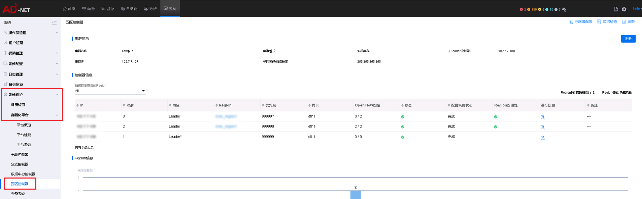Click the AD-NET logo
Image resolution: width=642 pixels, height=199 pixels.
click(16, 8)
